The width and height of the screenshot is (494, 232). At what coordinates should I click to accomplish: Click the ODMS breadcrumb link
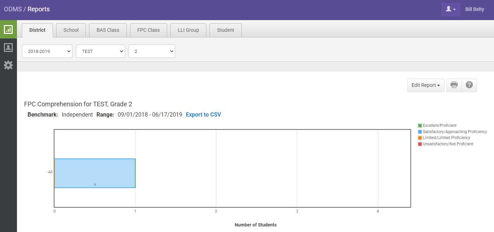click(x=12, y=9)
